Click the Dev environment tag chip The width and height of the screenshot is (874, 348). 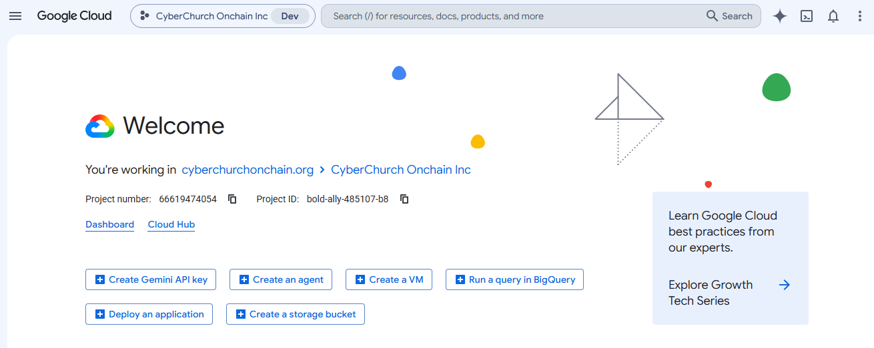coord(290,16)
